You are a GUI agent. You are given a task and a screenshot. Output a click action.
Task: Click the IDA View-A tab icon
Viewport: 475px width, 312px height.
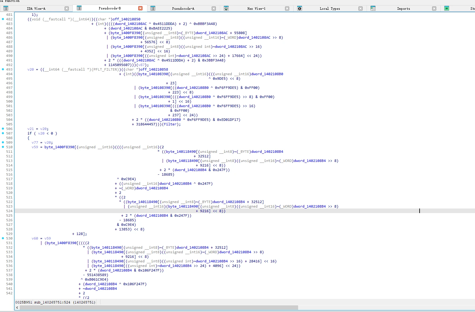click(6, 9)
